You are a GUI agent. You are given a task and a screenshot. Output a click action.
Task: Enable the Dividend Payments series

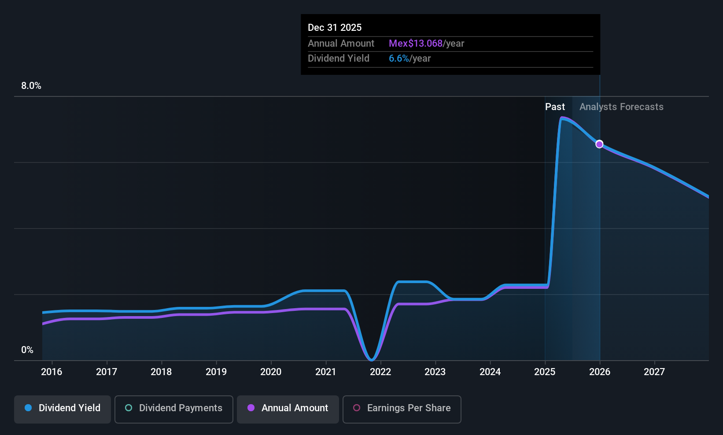pyautogui.click(x=174, y=409)
